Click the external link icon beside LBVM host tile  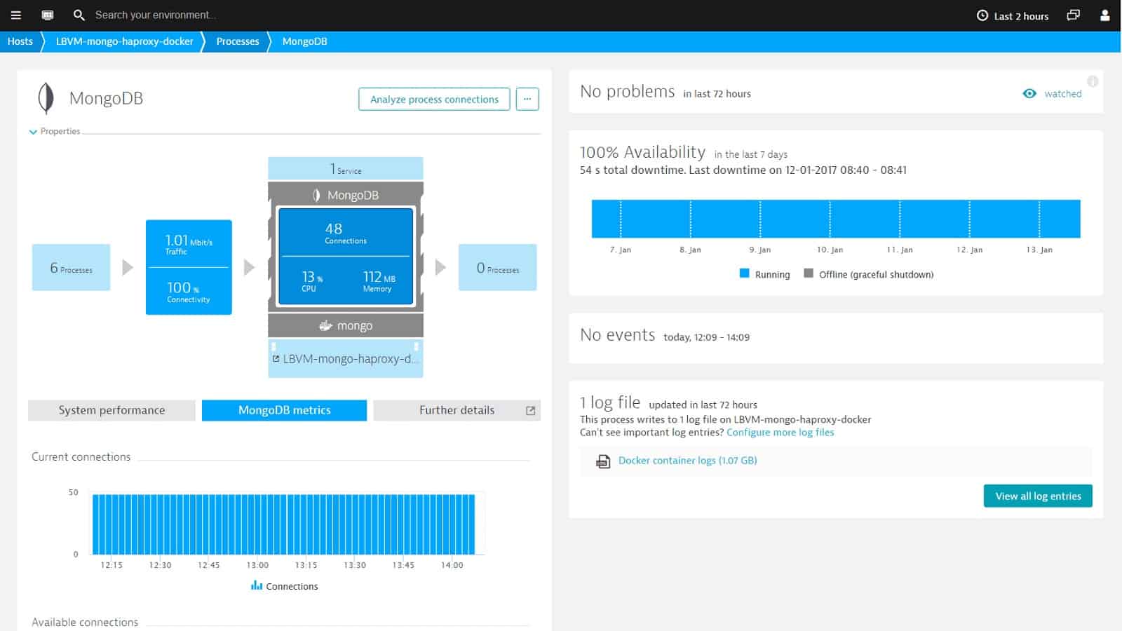[x=276, y=358]
